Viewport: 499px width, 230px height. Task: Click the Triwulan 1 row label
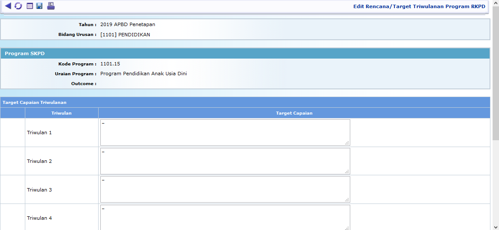tap(39, 133)
